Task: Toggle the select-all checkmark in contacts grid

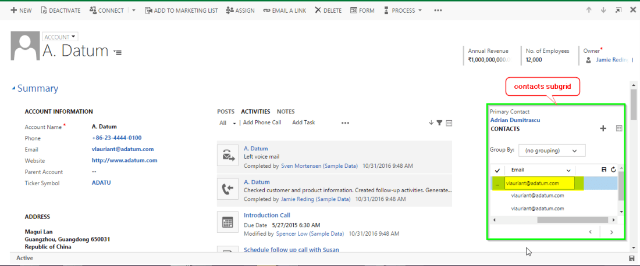Action: [x=497, y=170]
